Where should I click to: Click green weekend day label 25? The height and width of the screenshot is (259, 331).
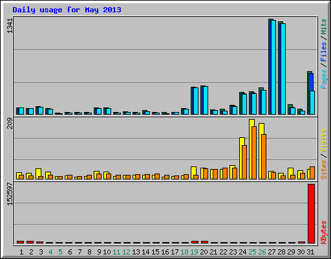tap(253, 252)
